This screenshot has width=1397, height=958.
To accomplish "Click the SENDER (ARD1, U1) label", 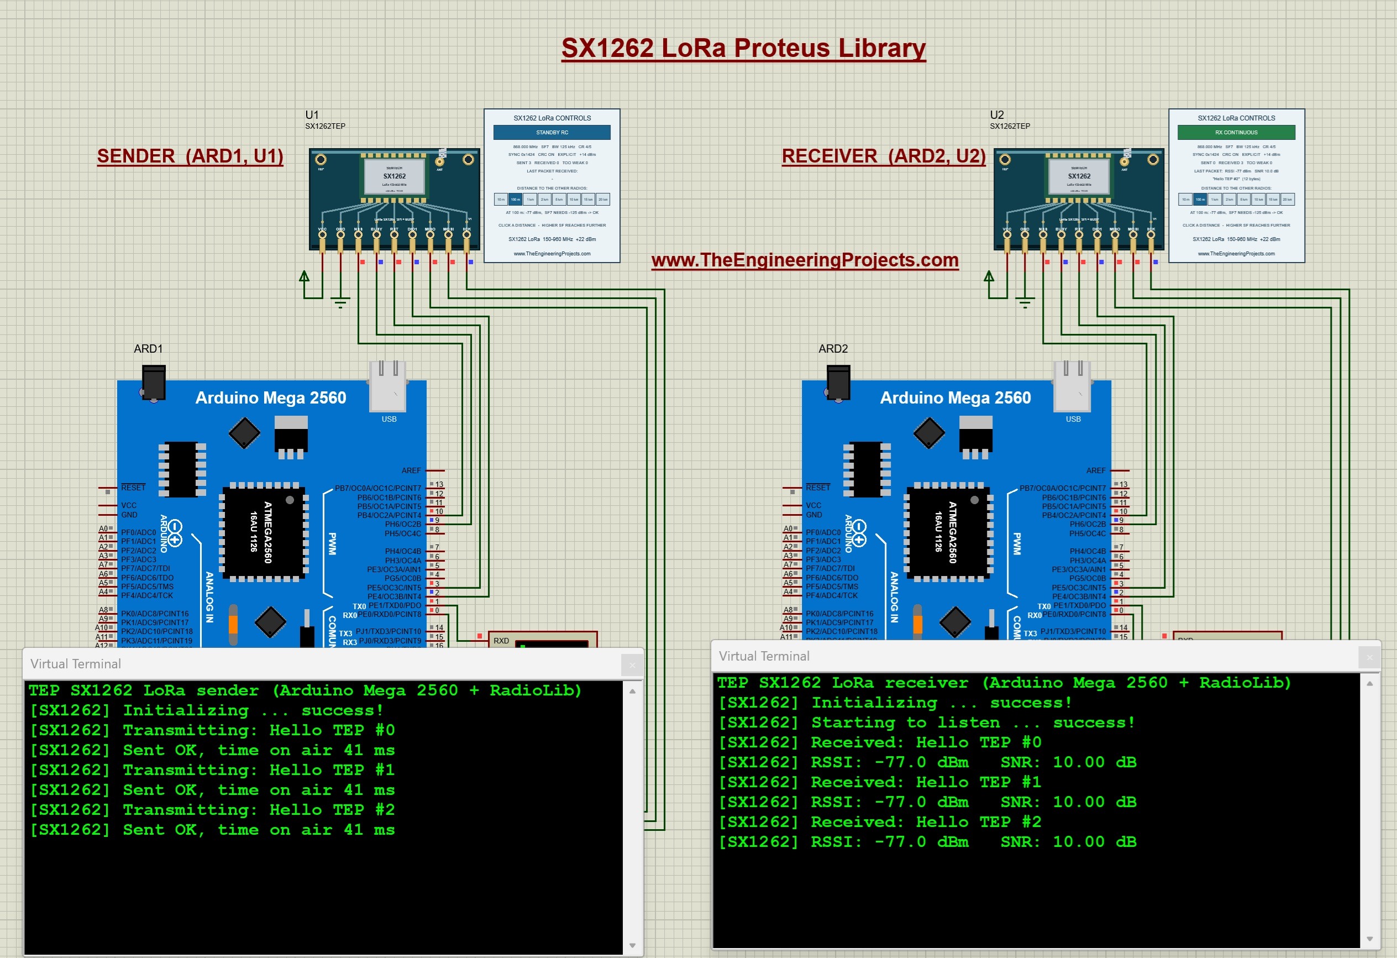I will pos(190,156).
